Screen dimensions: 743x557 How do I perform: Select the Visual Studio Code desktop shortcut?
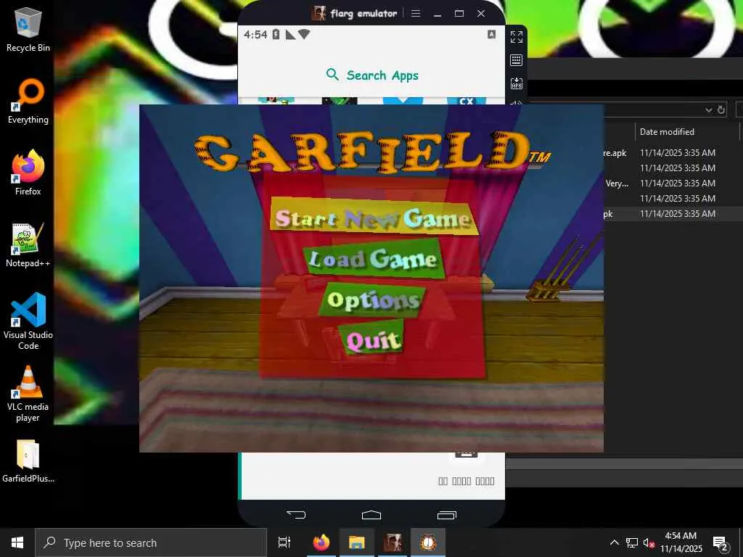pyautogui.click(x=28, y=321)
